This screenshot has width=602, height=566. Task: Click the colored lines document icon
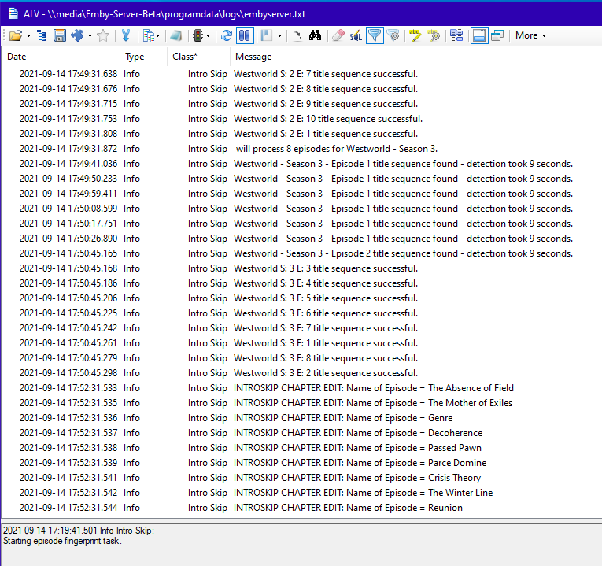coord(148,35)
